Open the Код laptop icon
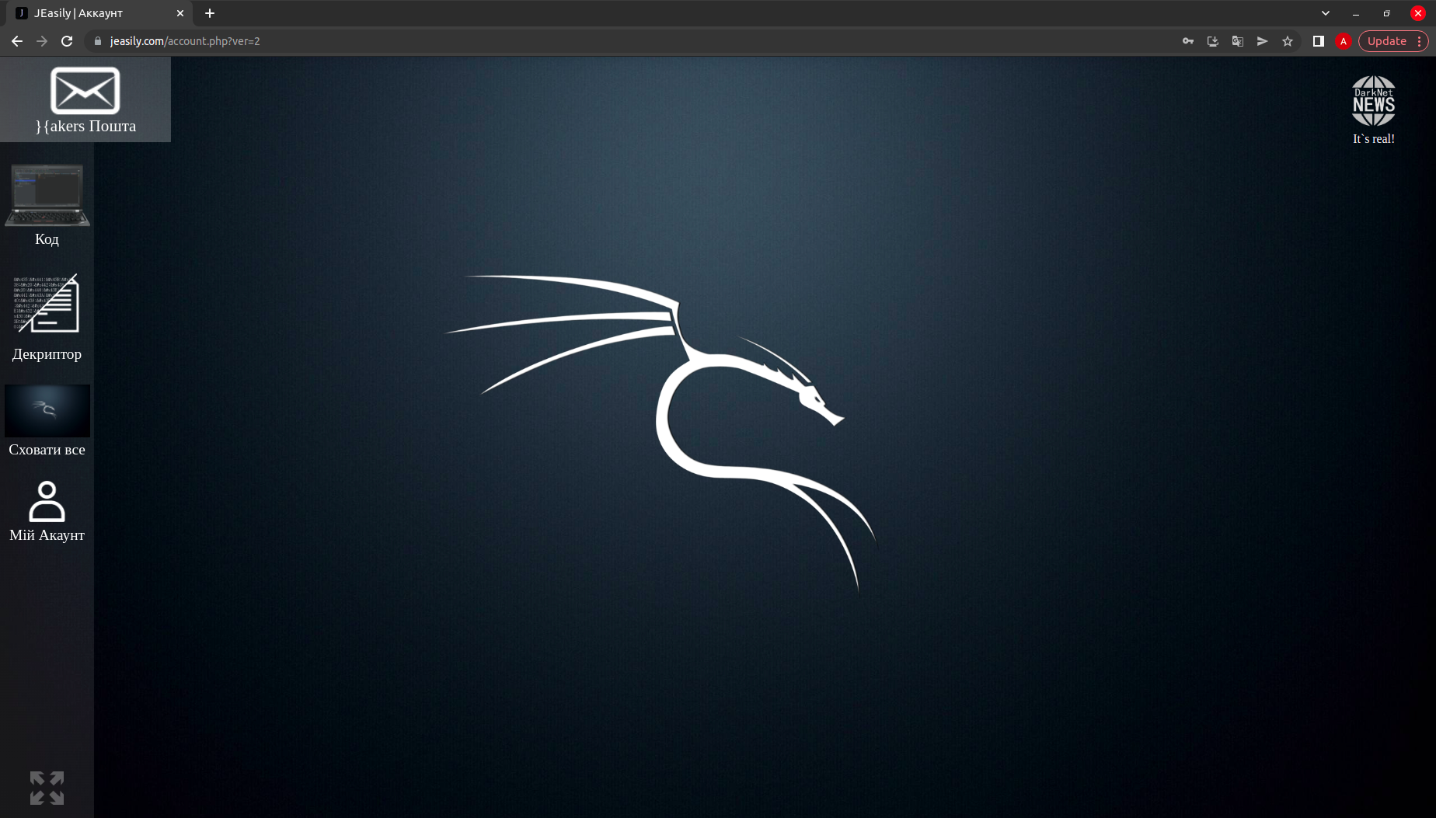Viewport: 1436px width, 818px height. (x=47, y=196)
